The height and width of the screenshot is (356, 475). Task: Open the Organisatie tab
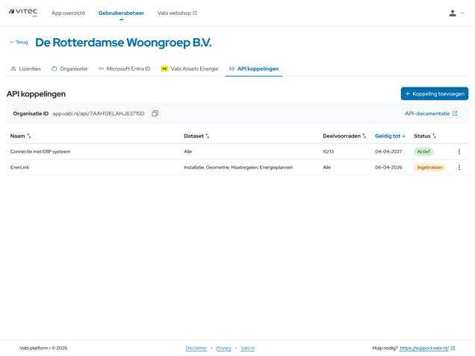(x=69, y=69)
